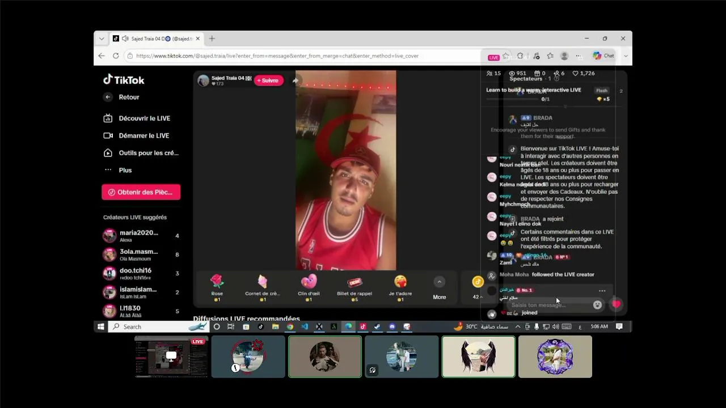Open Task View on the taskbar

231,326
